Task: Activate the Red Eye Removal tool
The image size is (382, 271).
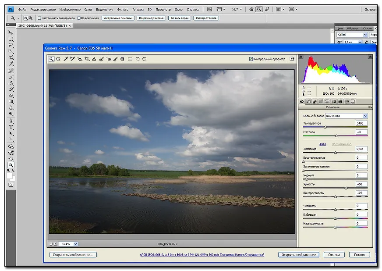Action: pyautogui.click(x=108, y=59)
